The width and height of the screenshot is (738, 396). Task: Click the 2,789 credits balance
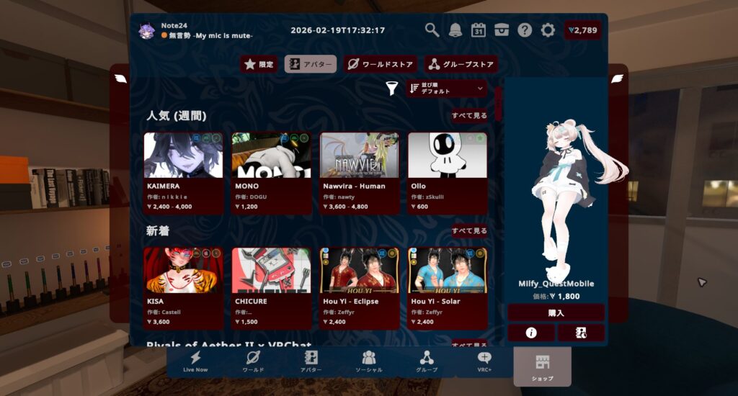tap(582, 30)
